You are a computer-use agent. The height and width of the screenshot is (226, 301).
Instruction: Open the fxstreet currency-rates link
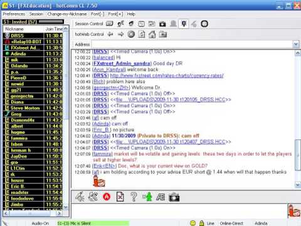click(x=167, y=75)
